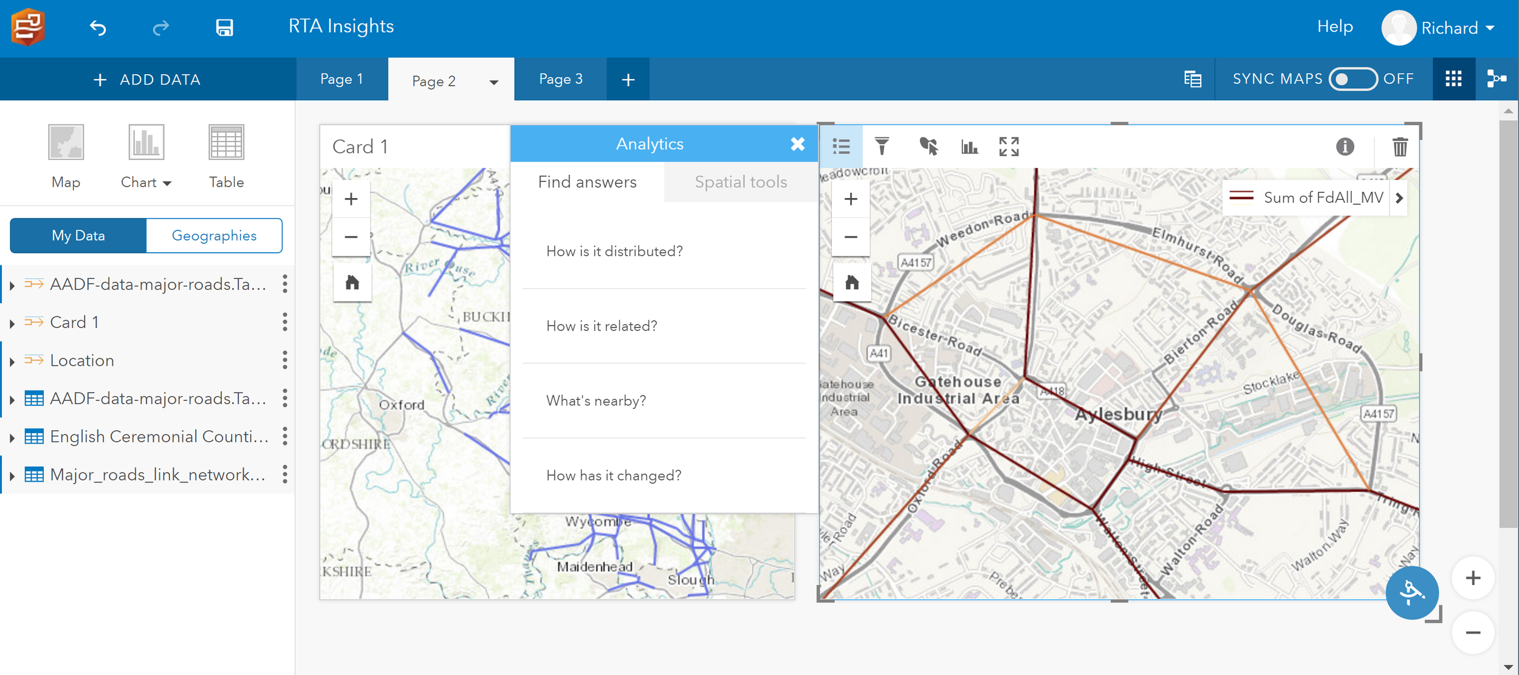The image size is (1519, 675).
Task: Undo the last action
Action: tap(98, 27)
